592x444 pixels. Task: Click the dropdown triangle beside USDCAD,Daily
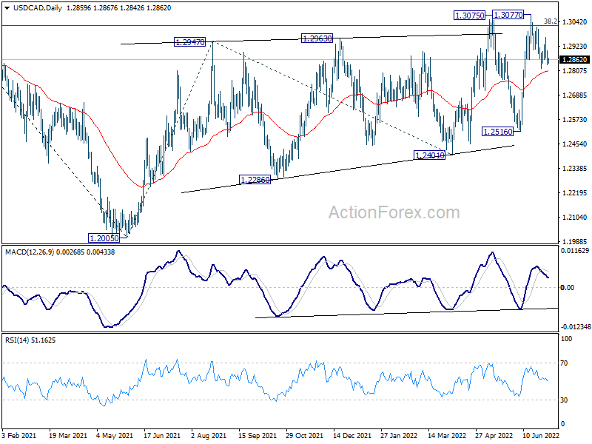(7, 8)
